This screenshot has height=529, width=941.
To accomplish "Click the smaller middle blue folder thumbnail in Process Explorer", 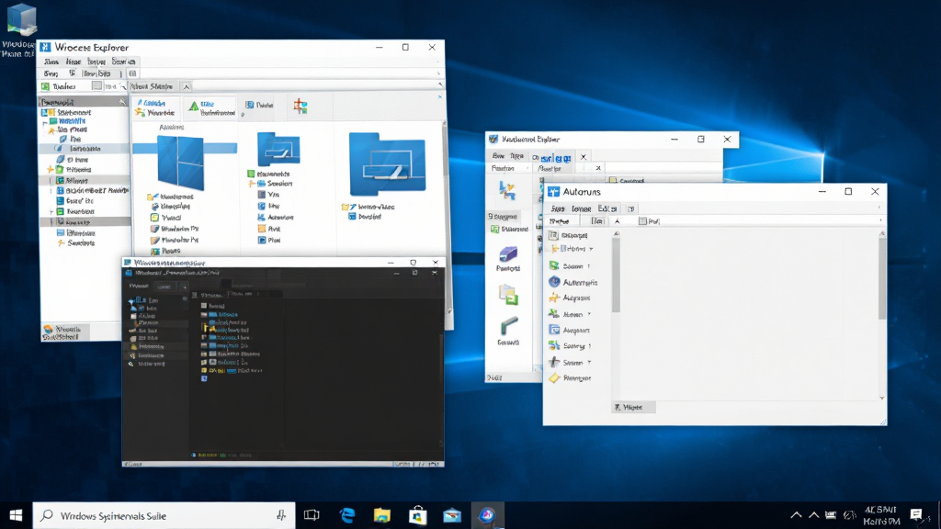I will pos(278,149).
